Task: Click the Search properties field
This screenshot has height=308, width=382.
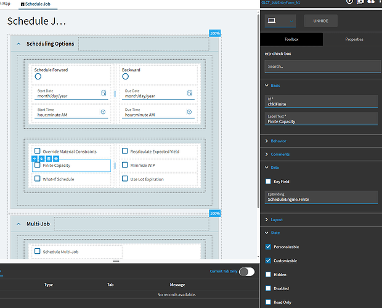Action: coord(323,67)
